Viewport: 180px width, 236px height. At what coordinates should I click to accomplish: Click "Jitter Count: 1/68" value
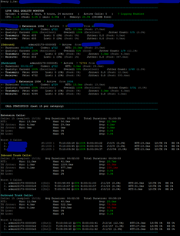tap(121, 69)
